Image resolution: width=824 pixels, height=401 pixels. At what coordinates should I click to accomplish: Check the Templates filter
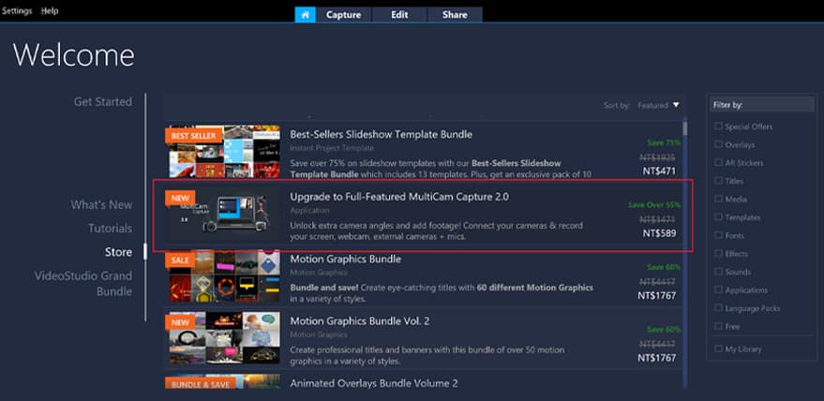tap(718, 217)
